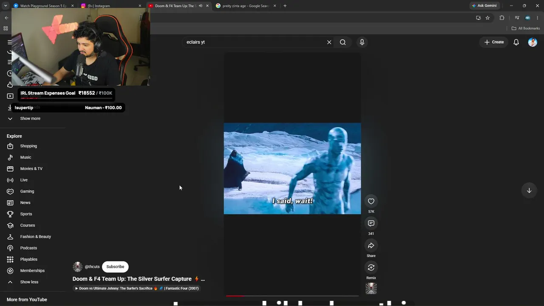The height and width of the screenshot is (306, 544).
Task: Select the Doom & F4 Team Up tab
Action: [176, 6]
